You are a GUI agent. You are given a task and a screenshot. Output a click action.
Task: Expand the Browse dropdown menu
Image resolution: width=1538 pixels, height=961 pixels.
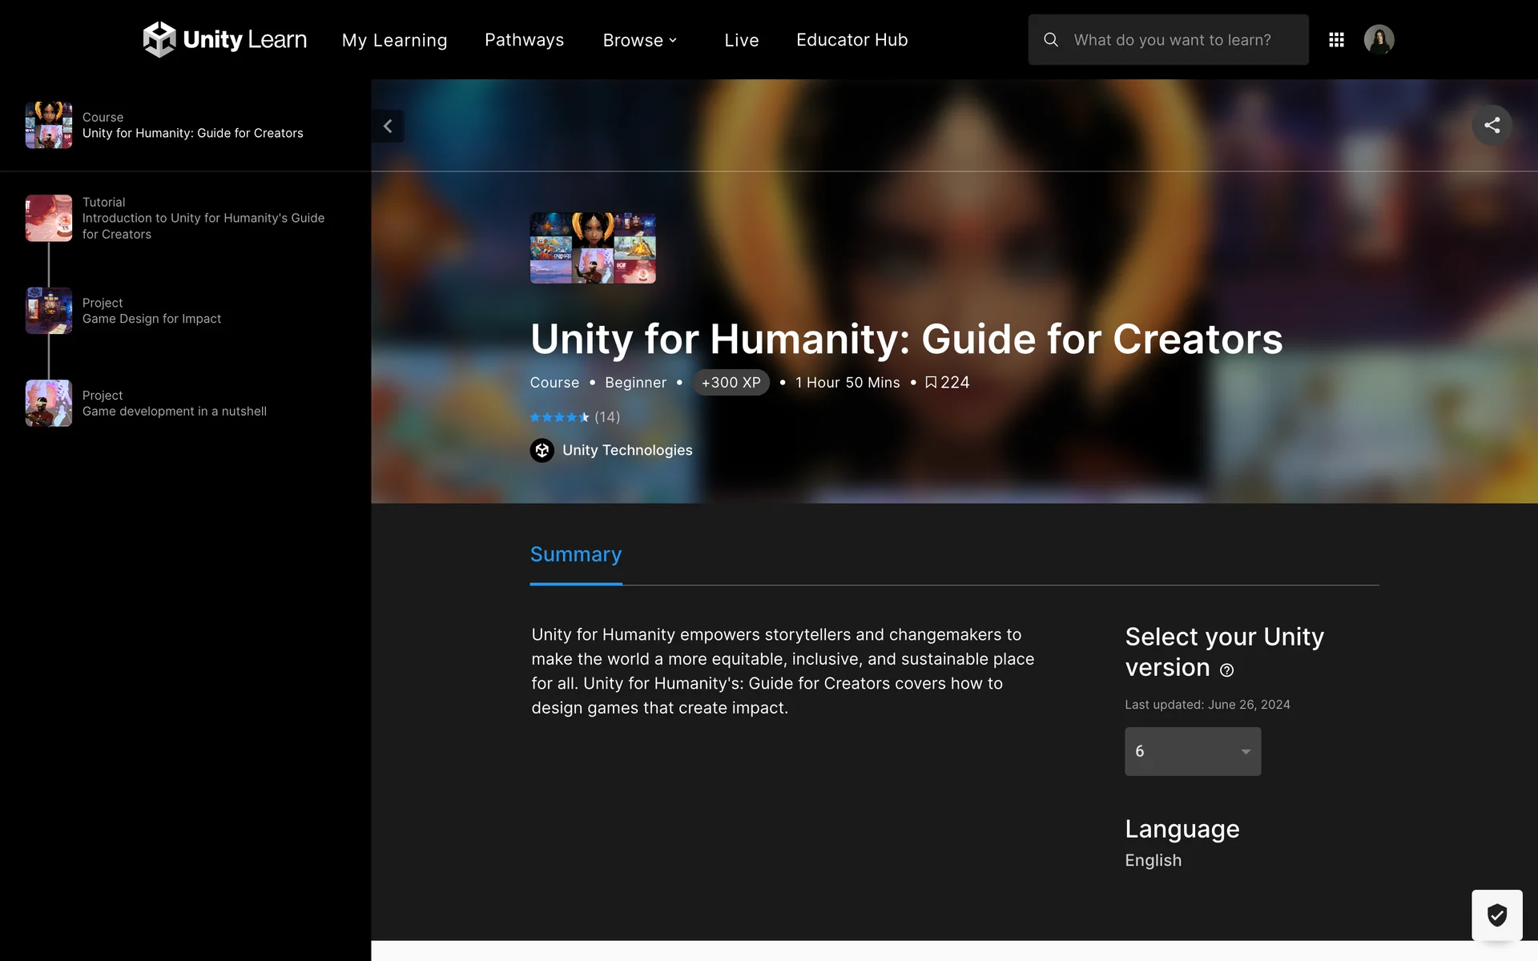coord(639,40)
